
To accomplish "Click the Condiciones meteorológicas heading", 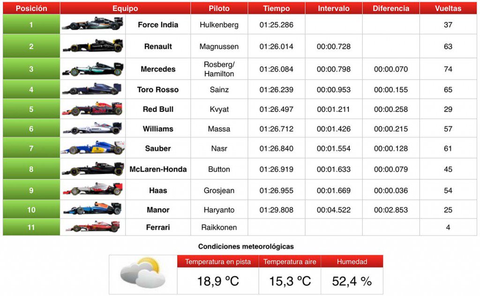I will 246,246.
